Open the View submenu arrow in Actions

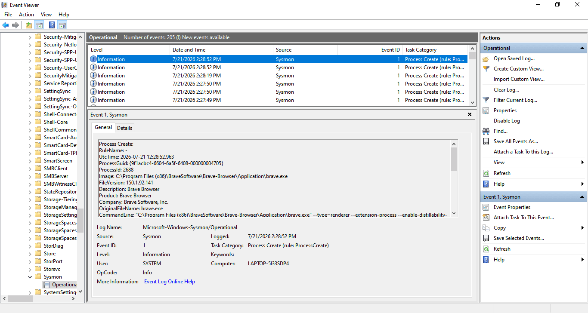582,163
